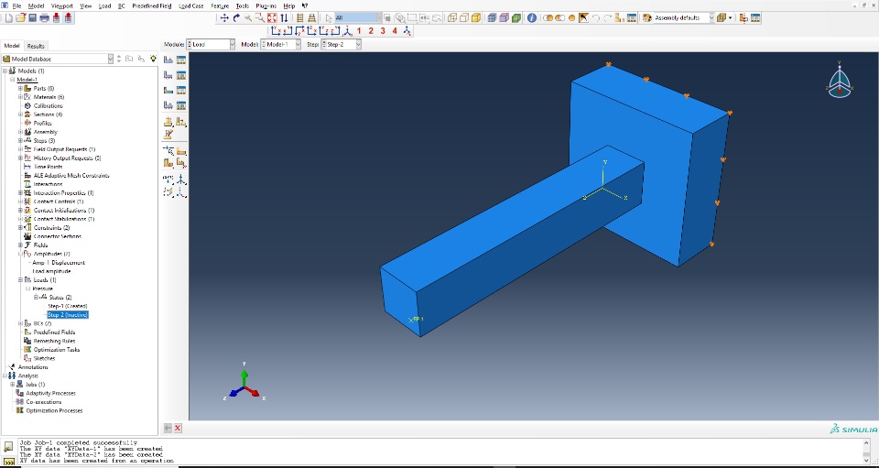Click the Auto-Fit View icon
Viewport: 879px width, 468px height.
(272, 18)
